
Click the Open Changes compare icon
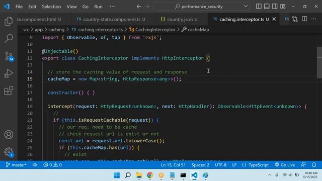[295, 19]
